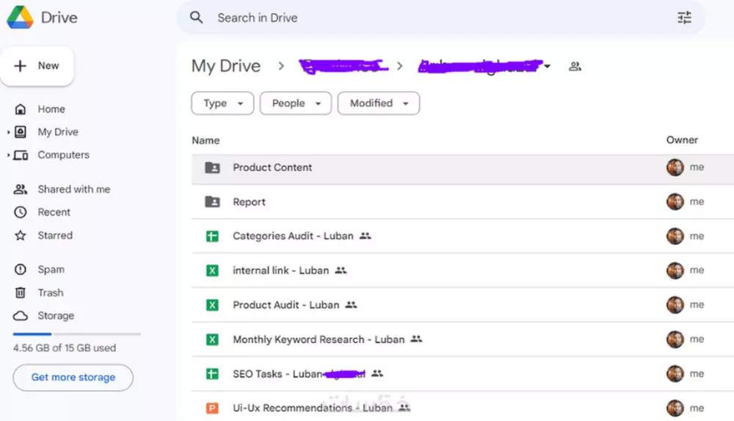Click internal link Excel file icon
This screenshot has height=421, width=734.
coord(212,271)
